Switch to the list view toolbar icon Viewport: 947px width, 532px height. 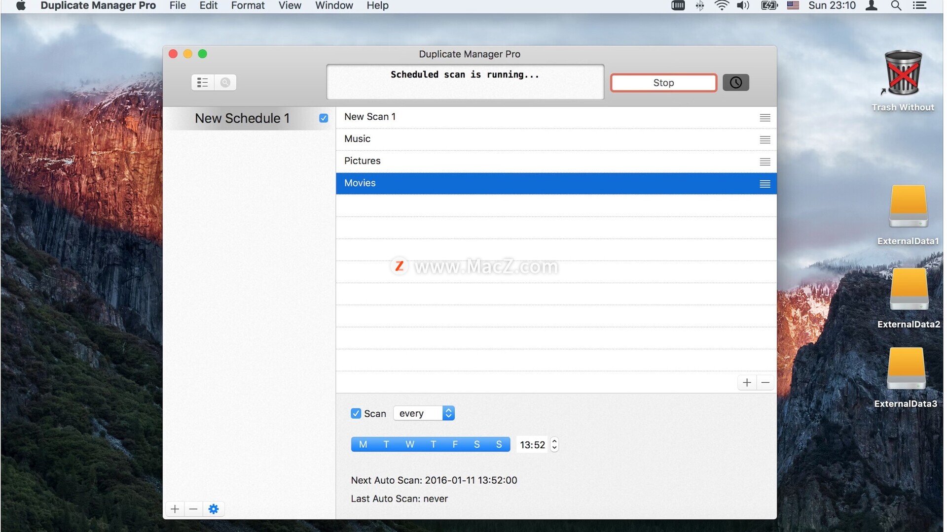(x=203, y=82)
